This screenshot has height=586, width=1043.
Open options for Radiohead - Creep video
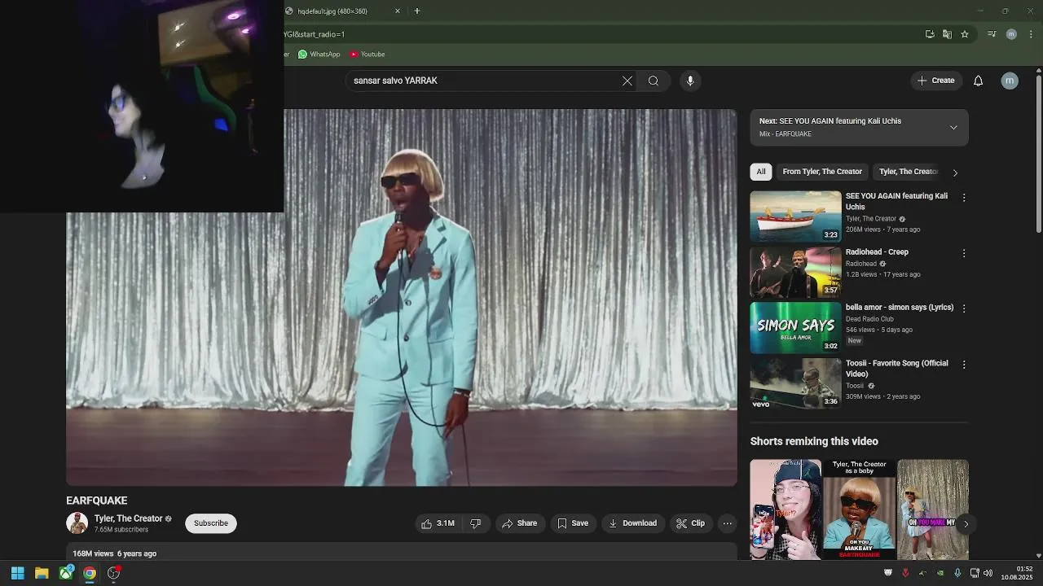click(964, 253)
